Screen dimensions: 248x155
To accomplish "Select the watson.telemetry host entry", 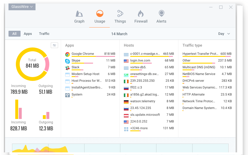I will tap(149, 101).
